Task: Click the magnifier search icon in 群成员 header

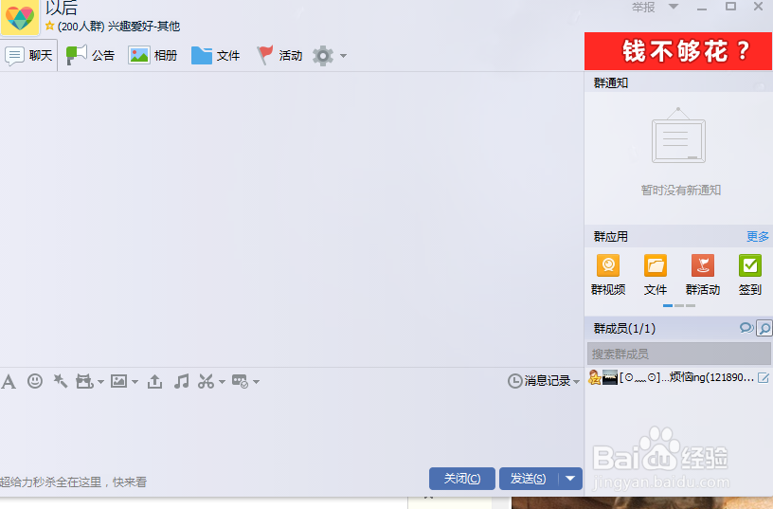Action: click(x=764, y=328)
